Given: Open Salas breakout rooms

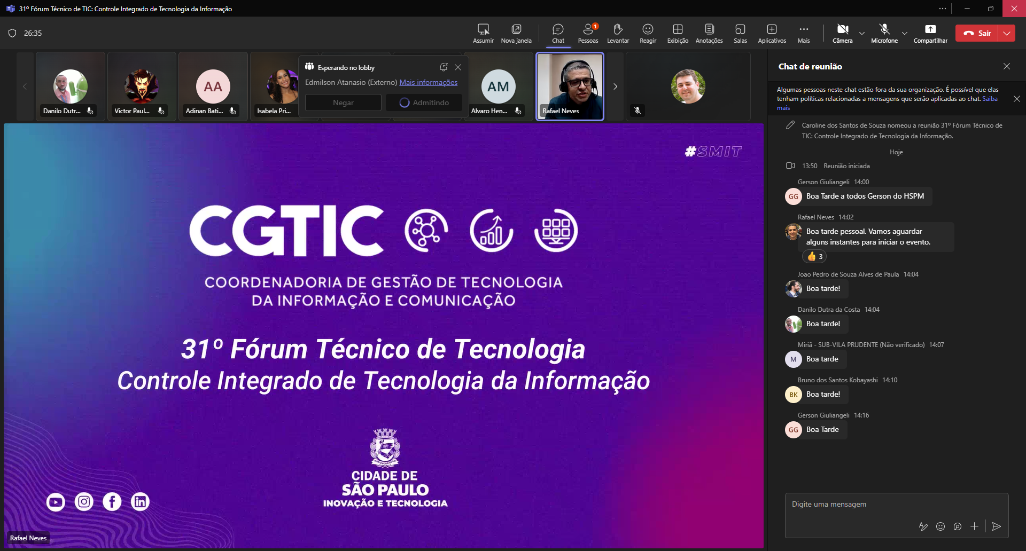Looking at the screenshot, I should (740, 33).
